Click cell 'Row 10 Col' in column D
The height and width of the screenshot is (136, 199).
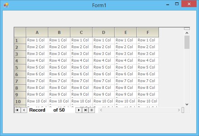(x=103, y=102)
